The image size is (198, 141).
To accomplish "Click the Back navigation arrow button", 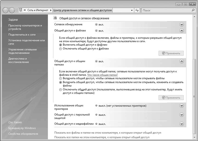I will pos(5,10).
